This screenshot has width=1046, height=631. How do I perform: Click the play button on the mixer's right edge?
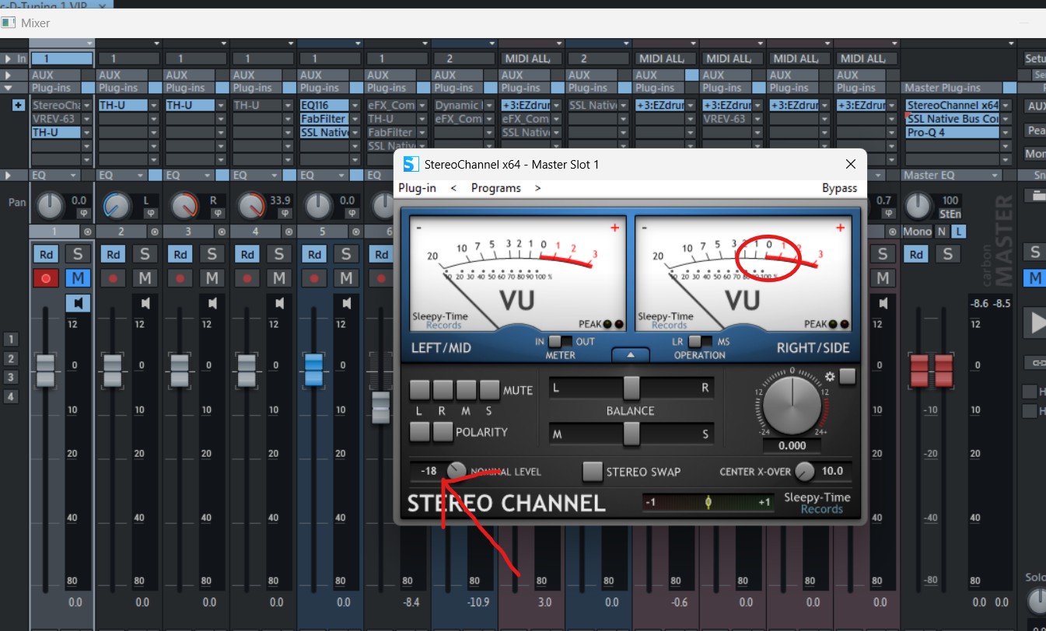[x=1035, y=322]
